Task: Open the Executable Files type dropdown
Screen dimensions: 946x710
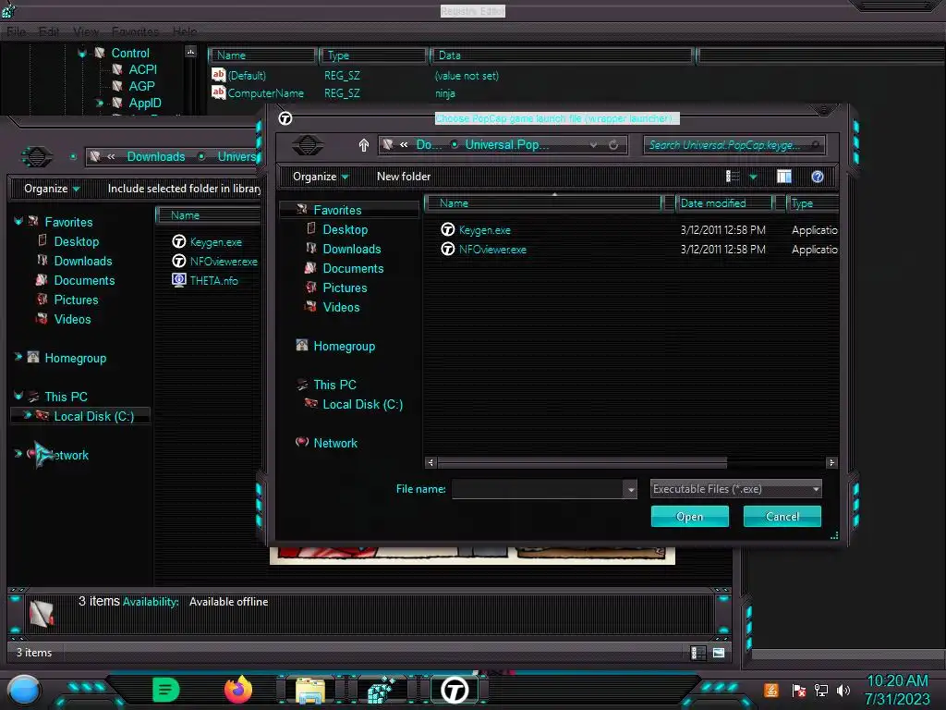Action: pyautogui.click(x=735, y=489)
